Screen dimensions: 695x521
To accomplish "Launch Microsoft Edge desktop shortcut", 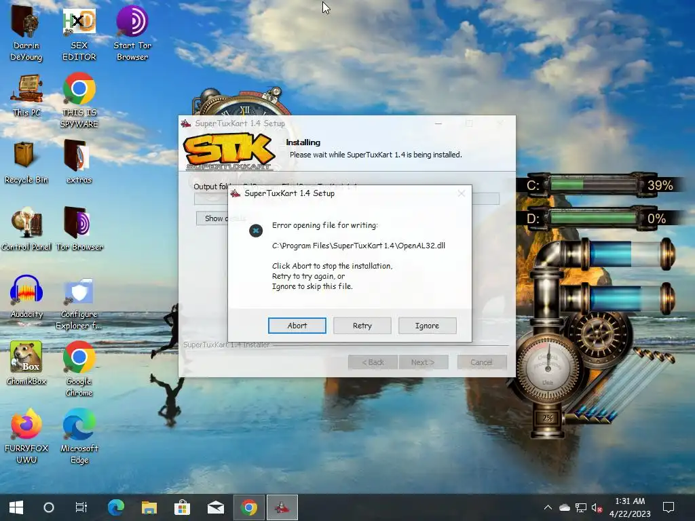I will point(79,436).
